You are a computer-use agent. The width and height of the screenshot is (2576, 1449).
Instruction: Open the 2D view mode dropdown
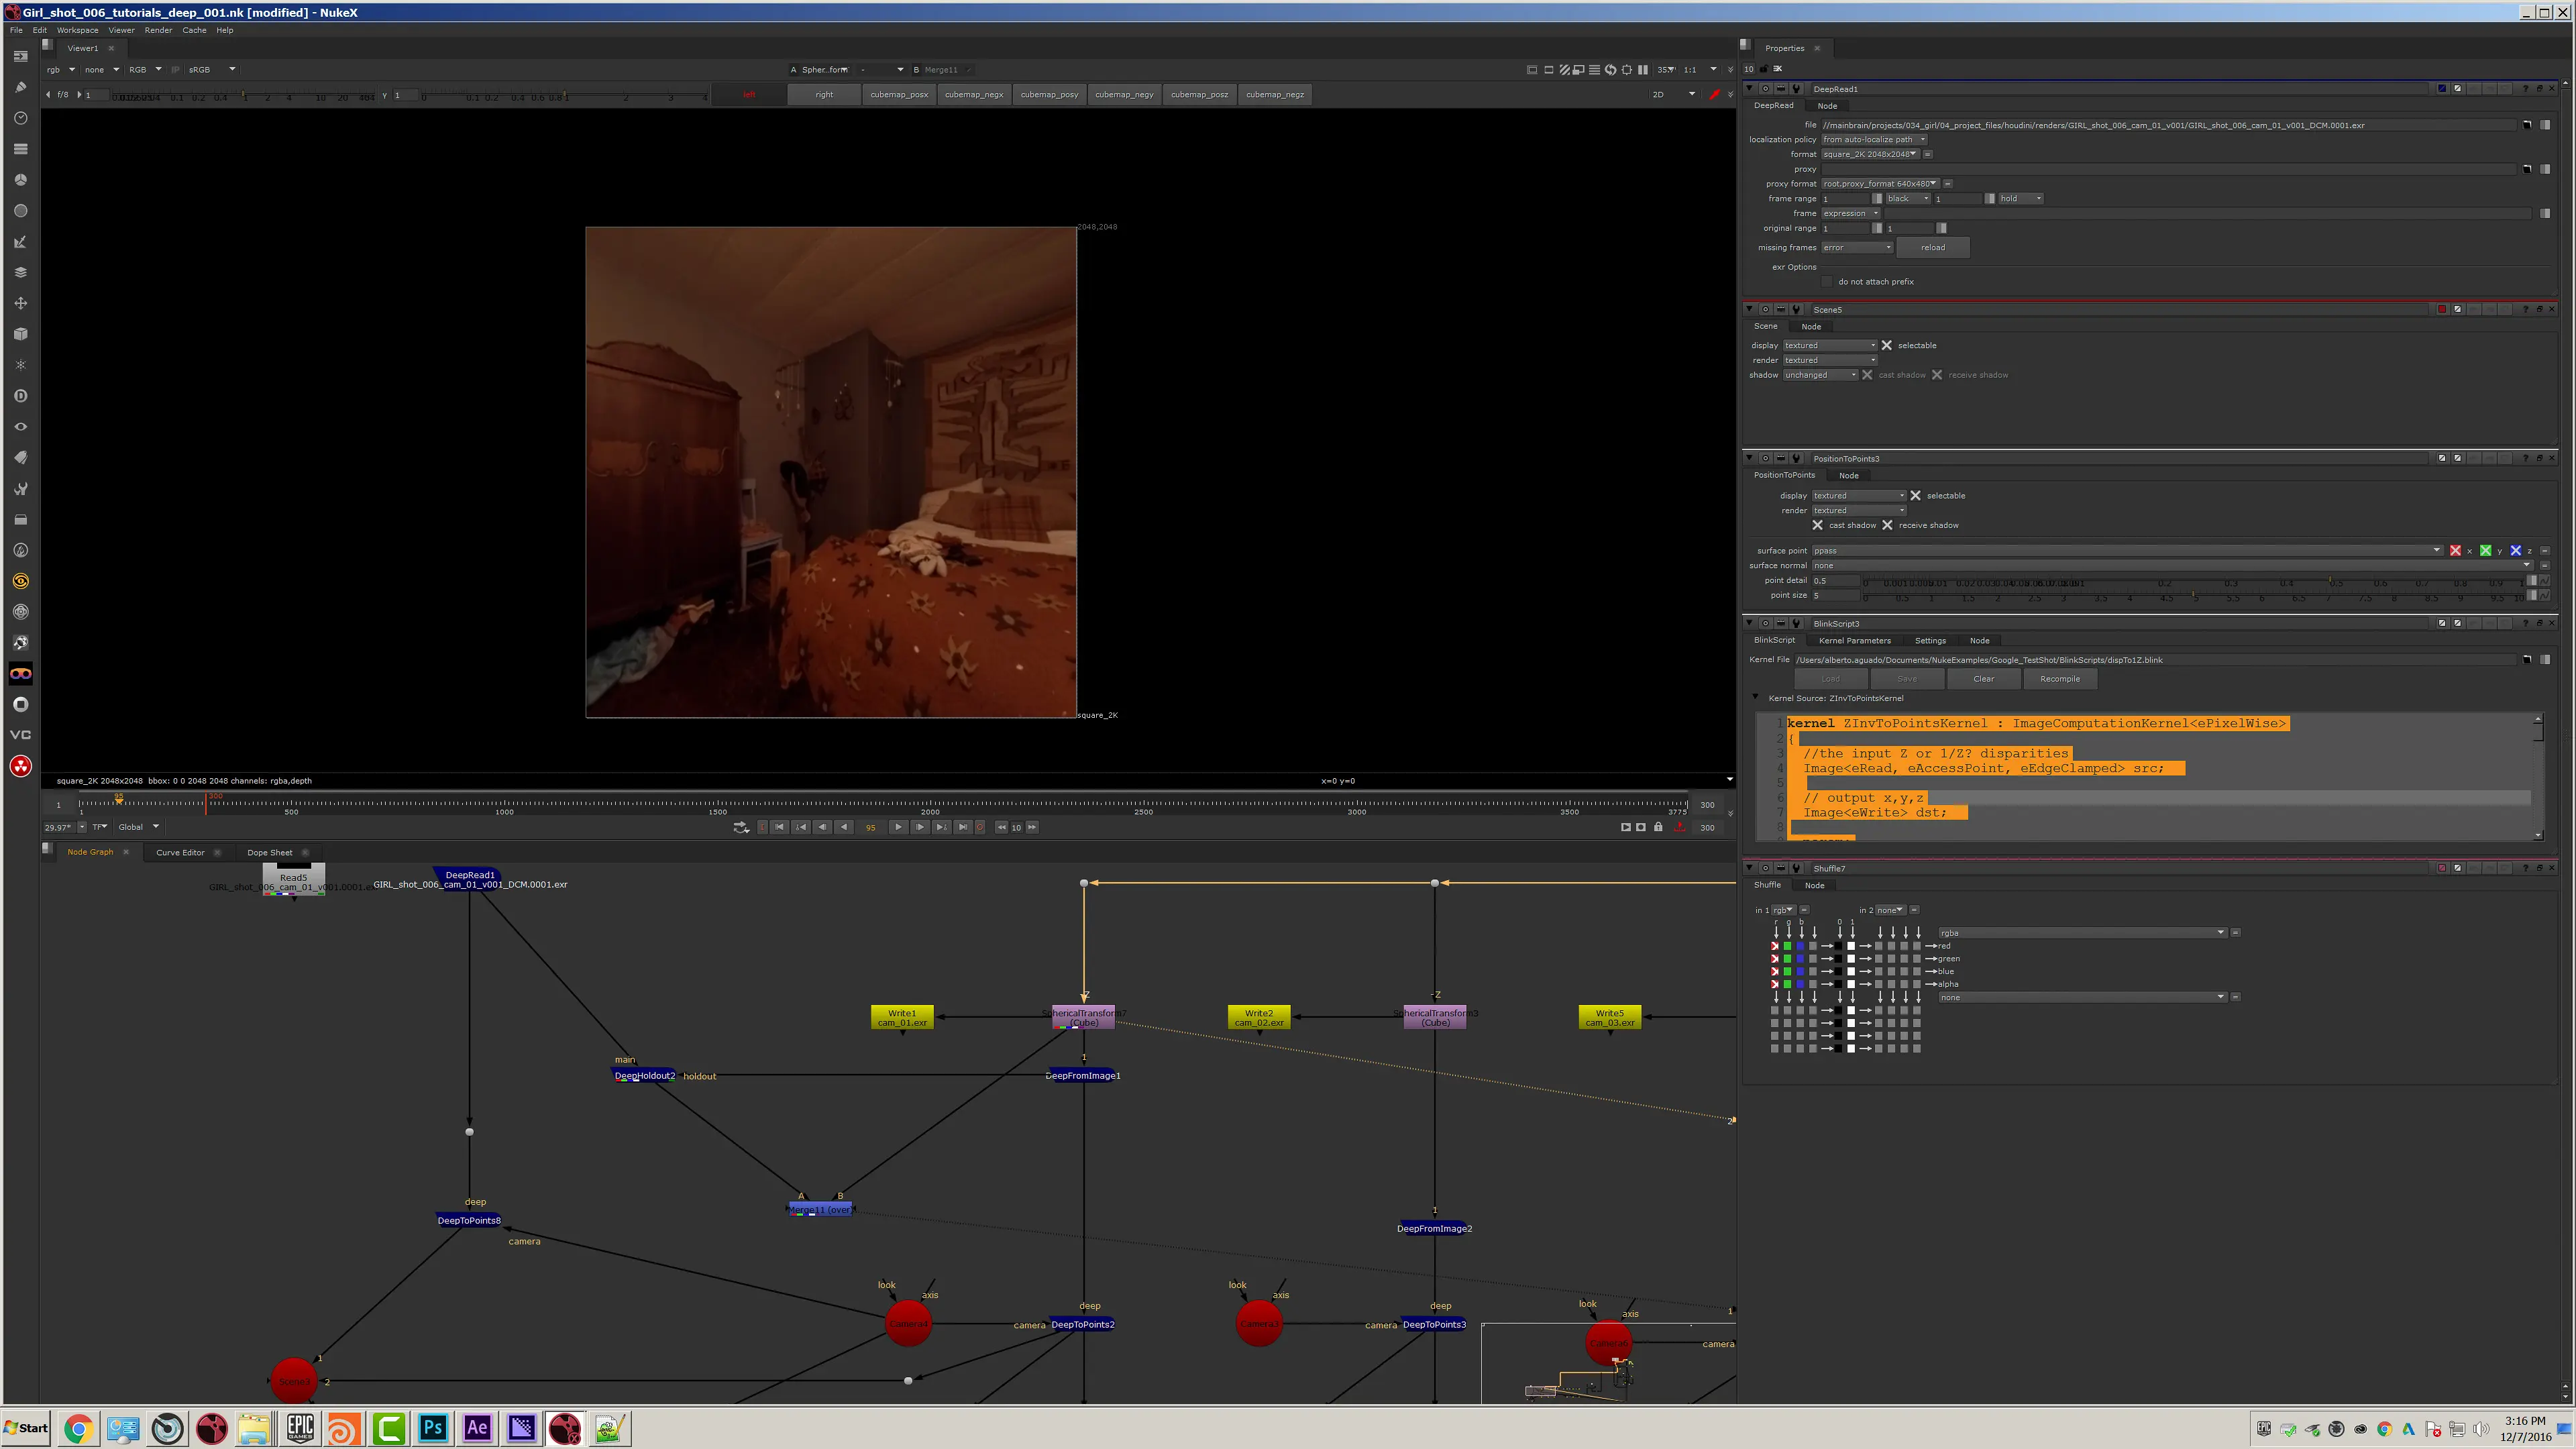(1674, 94)
